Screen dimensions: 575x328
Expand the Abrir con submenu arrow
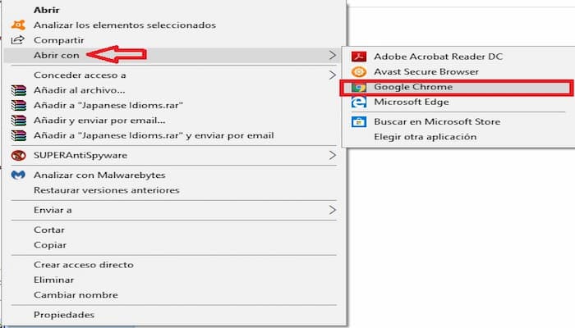pos(332,55)
